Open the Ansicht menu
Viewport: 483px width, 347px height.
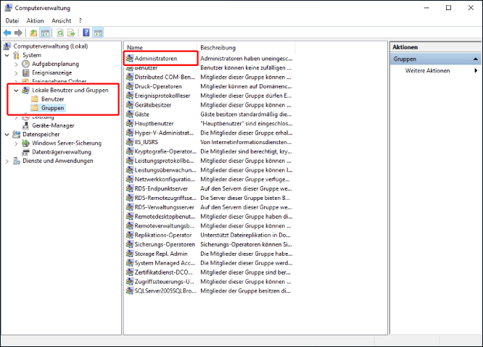(x=62, y=21)
